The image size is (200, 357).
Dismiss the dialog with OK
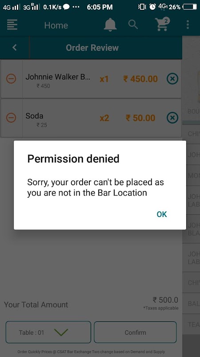click(x=162, y=214)
